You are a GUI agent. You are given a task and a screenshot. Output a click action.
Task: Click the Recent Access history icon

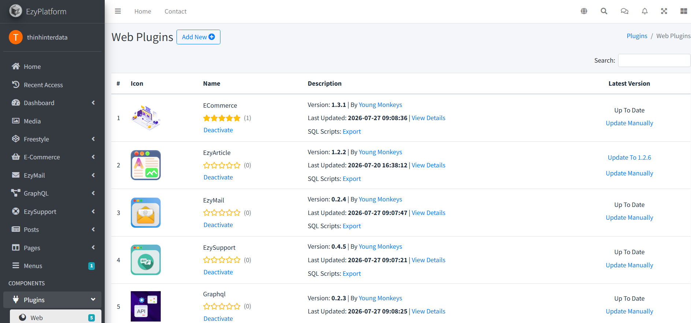point(16,85)
